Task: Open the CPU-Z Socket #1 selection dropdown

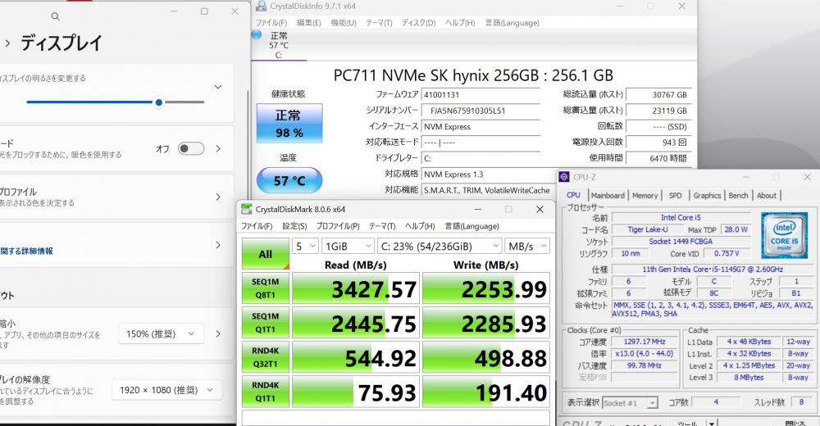Action: pyautogui.click(x=630, y=403)
